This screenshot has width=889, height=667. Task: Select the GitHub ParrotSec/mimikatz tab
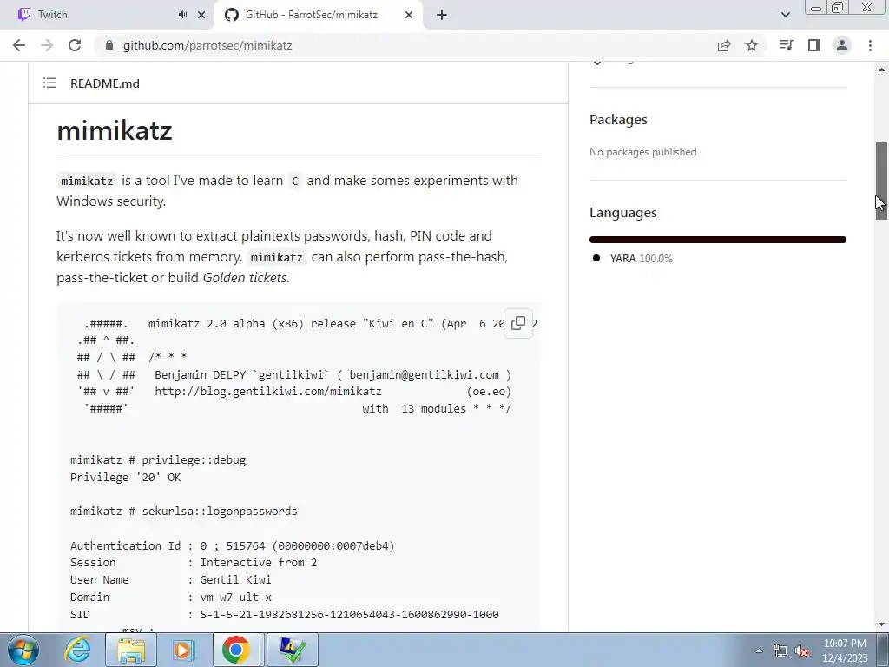point(312,15)
